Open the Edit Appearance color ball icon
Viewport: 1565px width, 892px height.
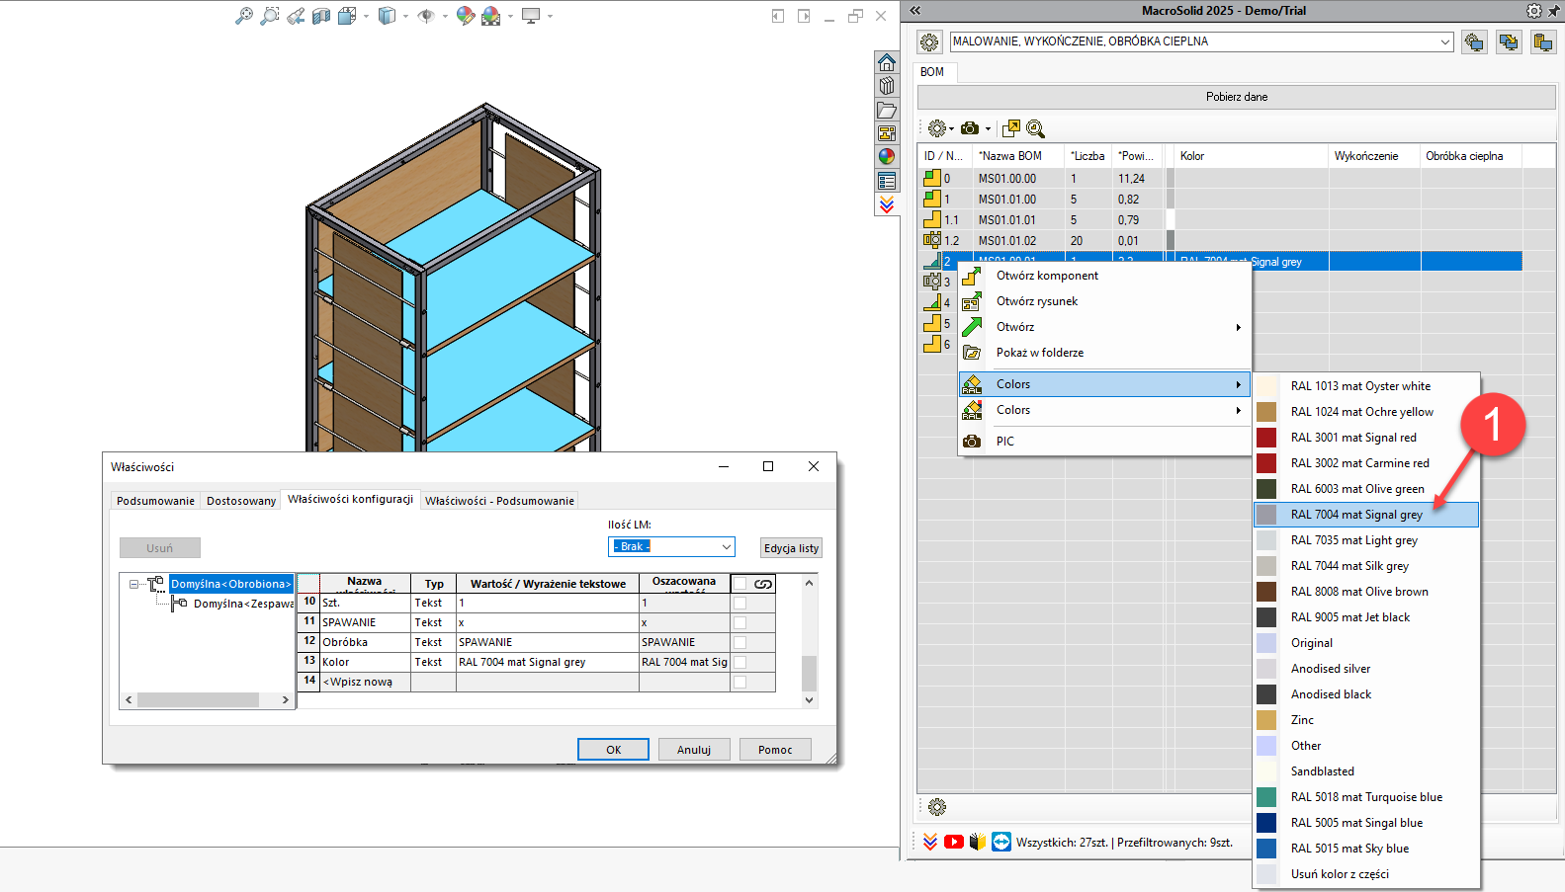pos(466,16)
